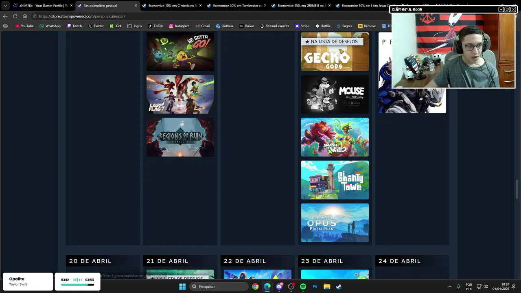521x293 pixels.
Task: Click the browser back arrow
Action: (x=5, y=16)
